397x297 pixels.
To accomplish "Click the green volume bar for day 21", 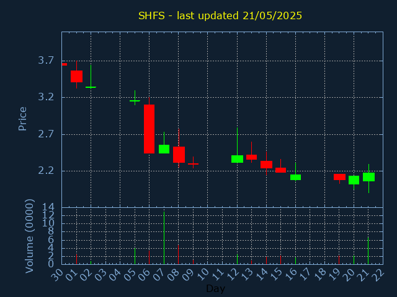I will tap(368, 251).
